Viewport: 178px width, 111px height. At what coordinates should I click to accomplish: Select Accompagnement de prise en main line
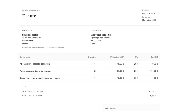[35, 71]
